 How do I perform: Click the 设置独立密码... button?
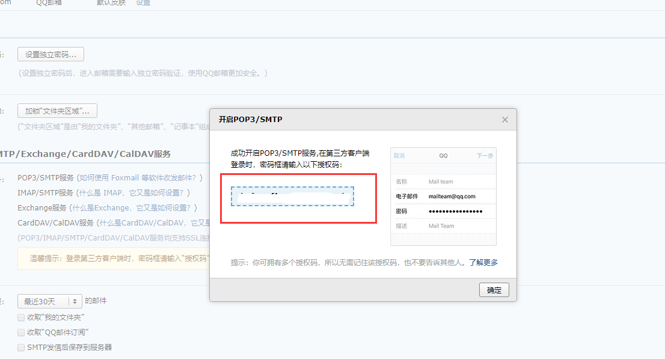[x=51, y=55]
